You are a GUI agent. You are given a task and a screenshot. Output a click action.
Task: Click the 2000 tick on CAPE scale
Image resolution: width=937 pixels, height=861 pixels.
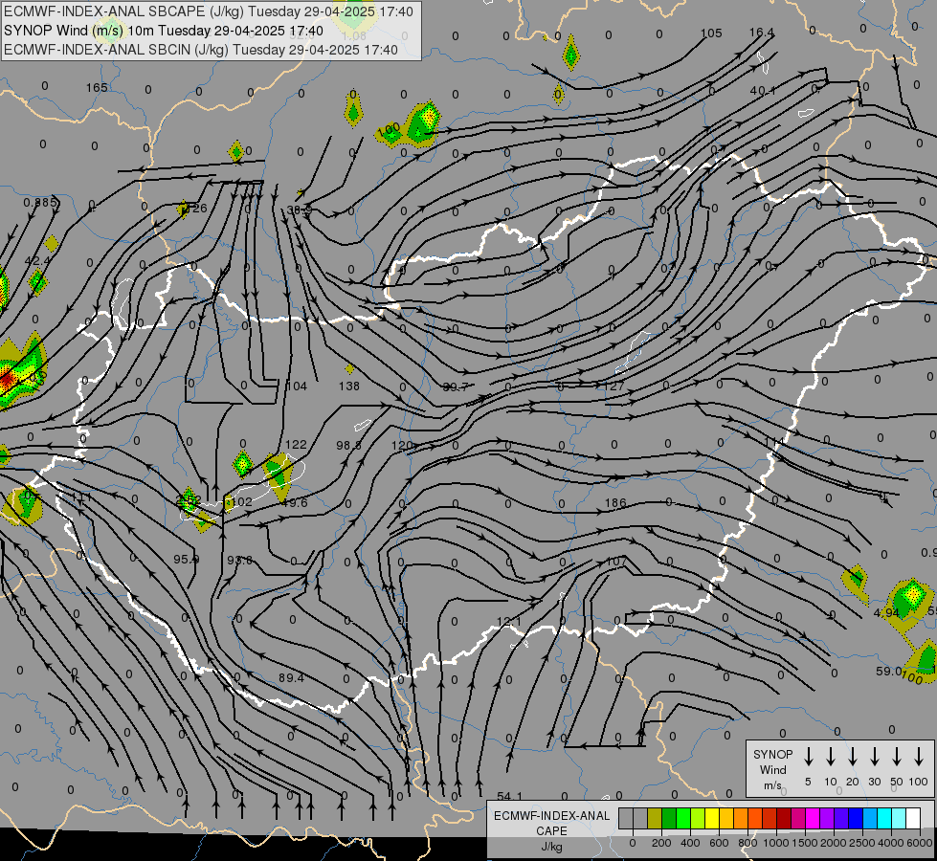click(834, 843)
